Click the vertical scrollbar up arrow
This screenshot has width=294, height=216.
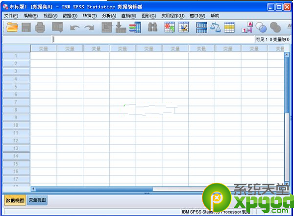click(x=287, y=54)
